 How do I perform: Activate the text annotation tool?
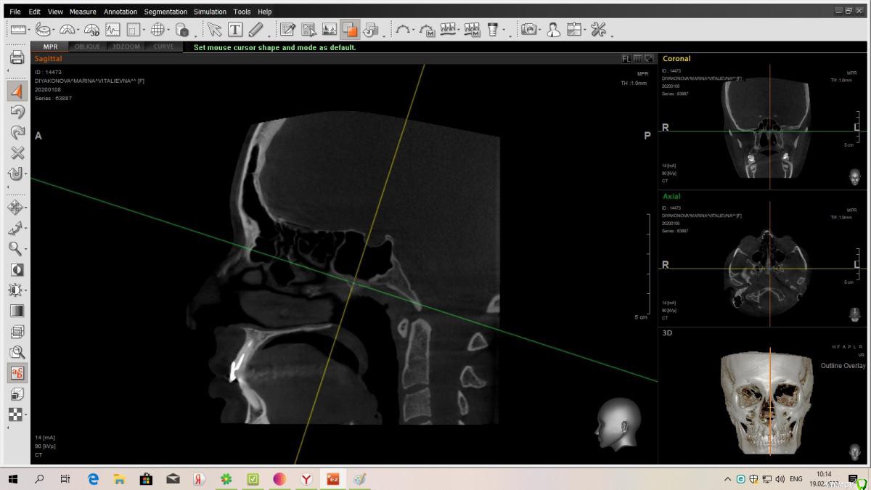(x=235, y=30)
